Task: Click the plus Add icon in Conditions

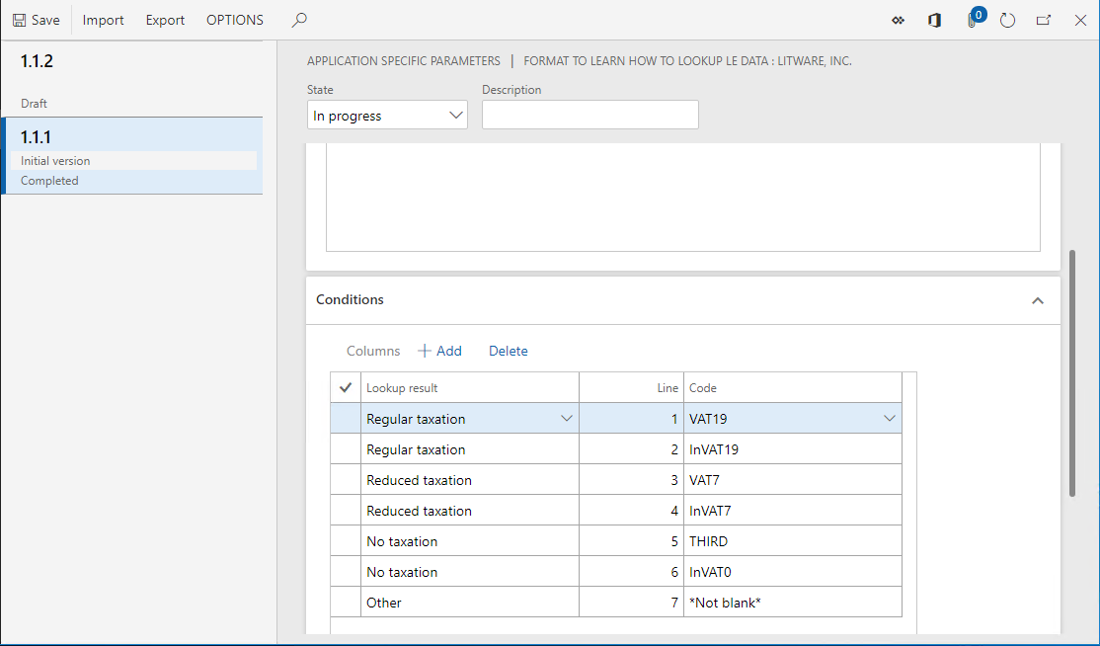Action: coord(425,351)
